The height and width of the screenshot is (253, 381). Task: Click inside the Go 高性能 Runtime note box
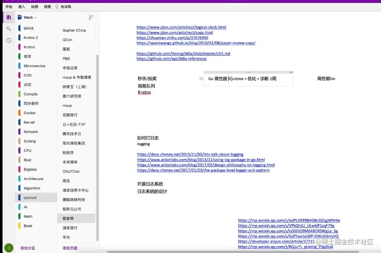click(249, 80)
